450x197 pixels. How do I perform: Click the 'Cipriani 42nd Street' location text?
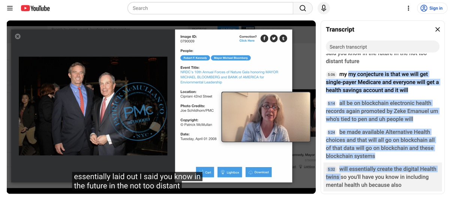coord(196,96)
